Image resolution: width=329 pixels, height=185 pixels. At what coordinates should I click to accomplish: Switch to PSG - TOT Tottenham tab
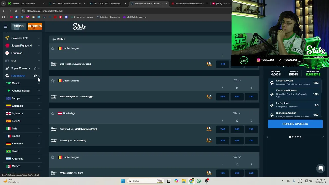(x=108, y=4)
